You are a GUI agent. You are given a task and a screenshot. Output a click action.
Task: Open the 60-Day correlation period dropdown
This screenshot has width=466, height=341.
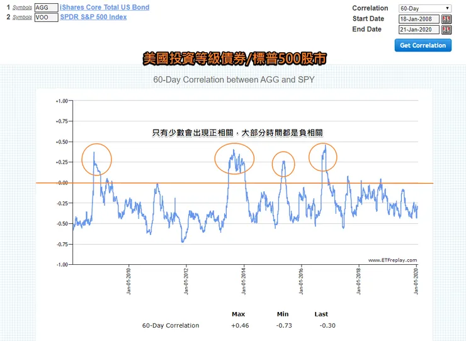click(x=425, y=9)
